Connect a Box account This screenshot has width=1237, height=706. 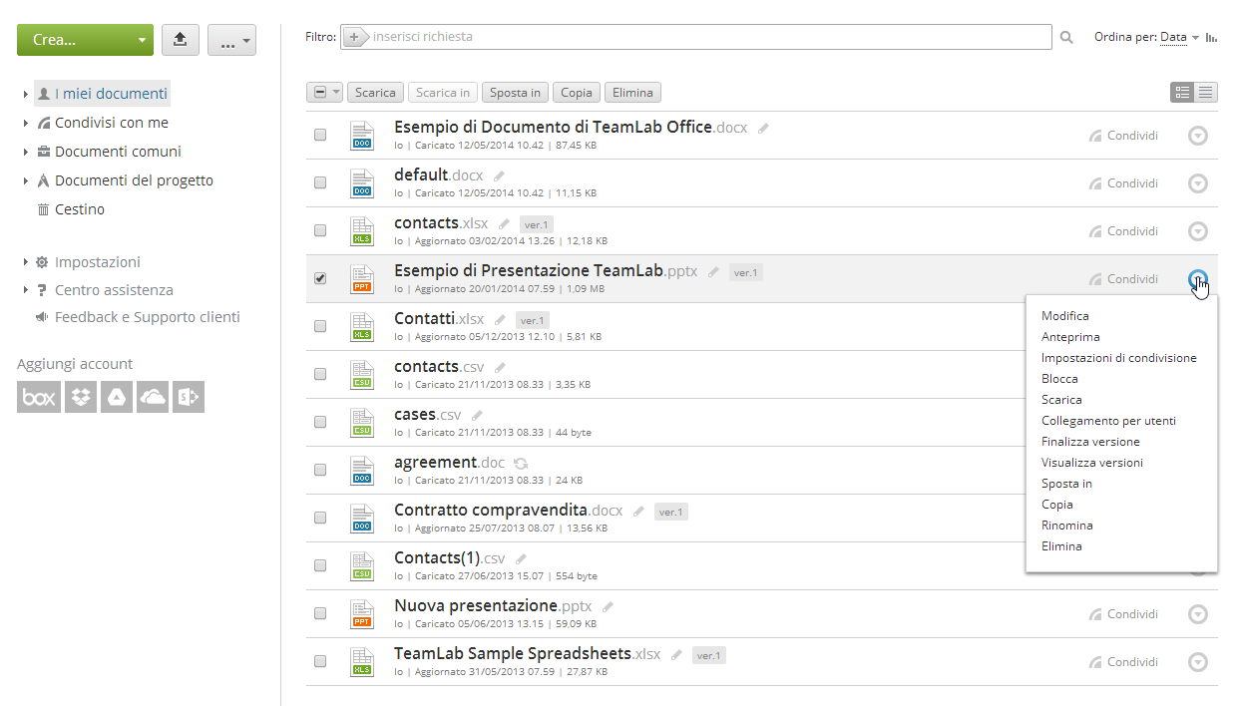[x=39, y=397]
